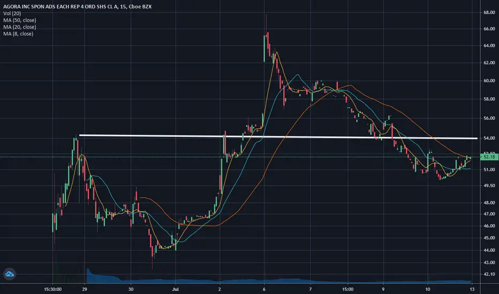Select the MA (20, close) indicator label
499x294 pixels.
pyautogui.click(x=20, y=27)
